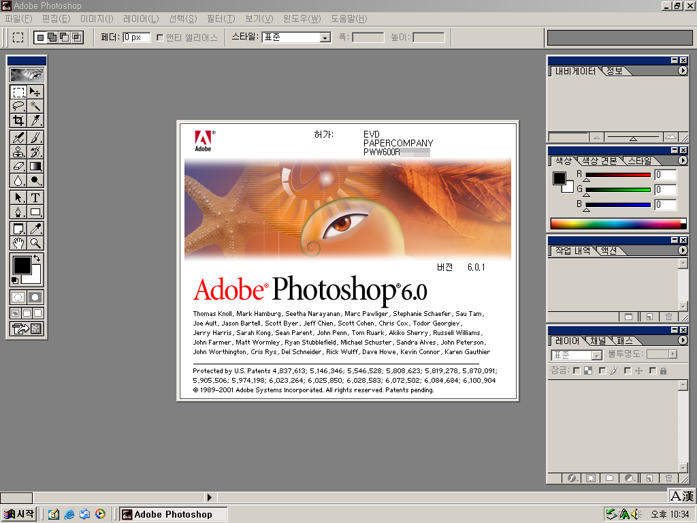Select the Gradient tool
This screenshot has width=697, height=523.
click(35, 166)
